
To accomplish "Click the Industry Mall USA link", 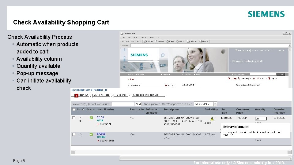I will coord(136,75).
